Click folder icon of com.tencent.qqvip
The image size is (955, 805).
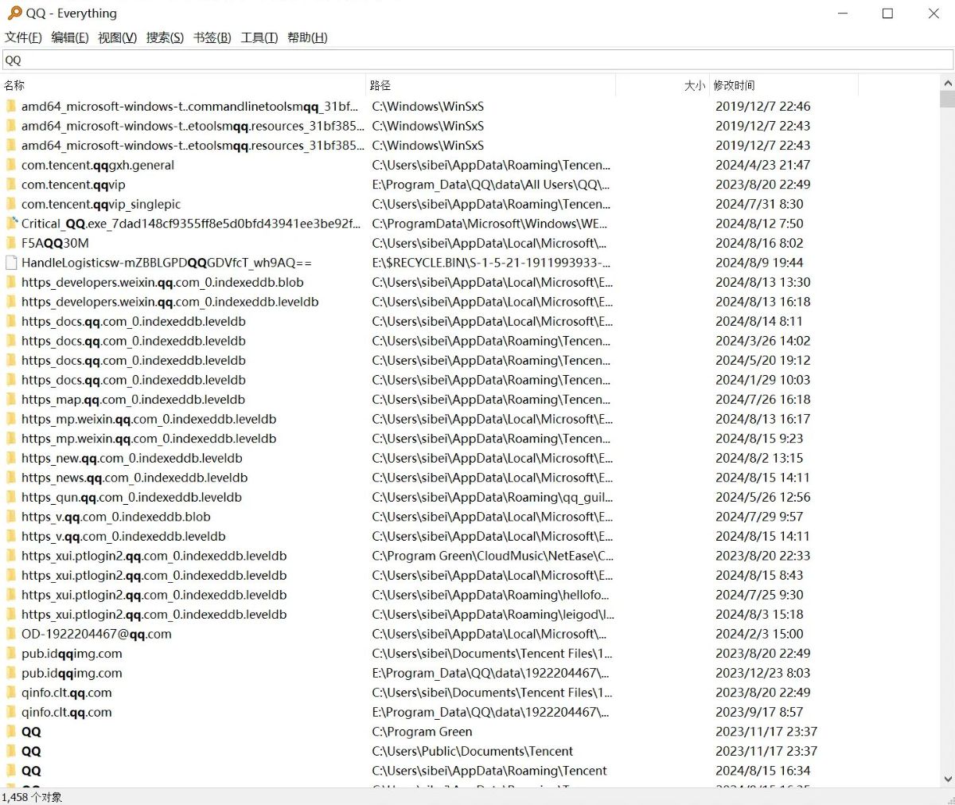[11, 185]
